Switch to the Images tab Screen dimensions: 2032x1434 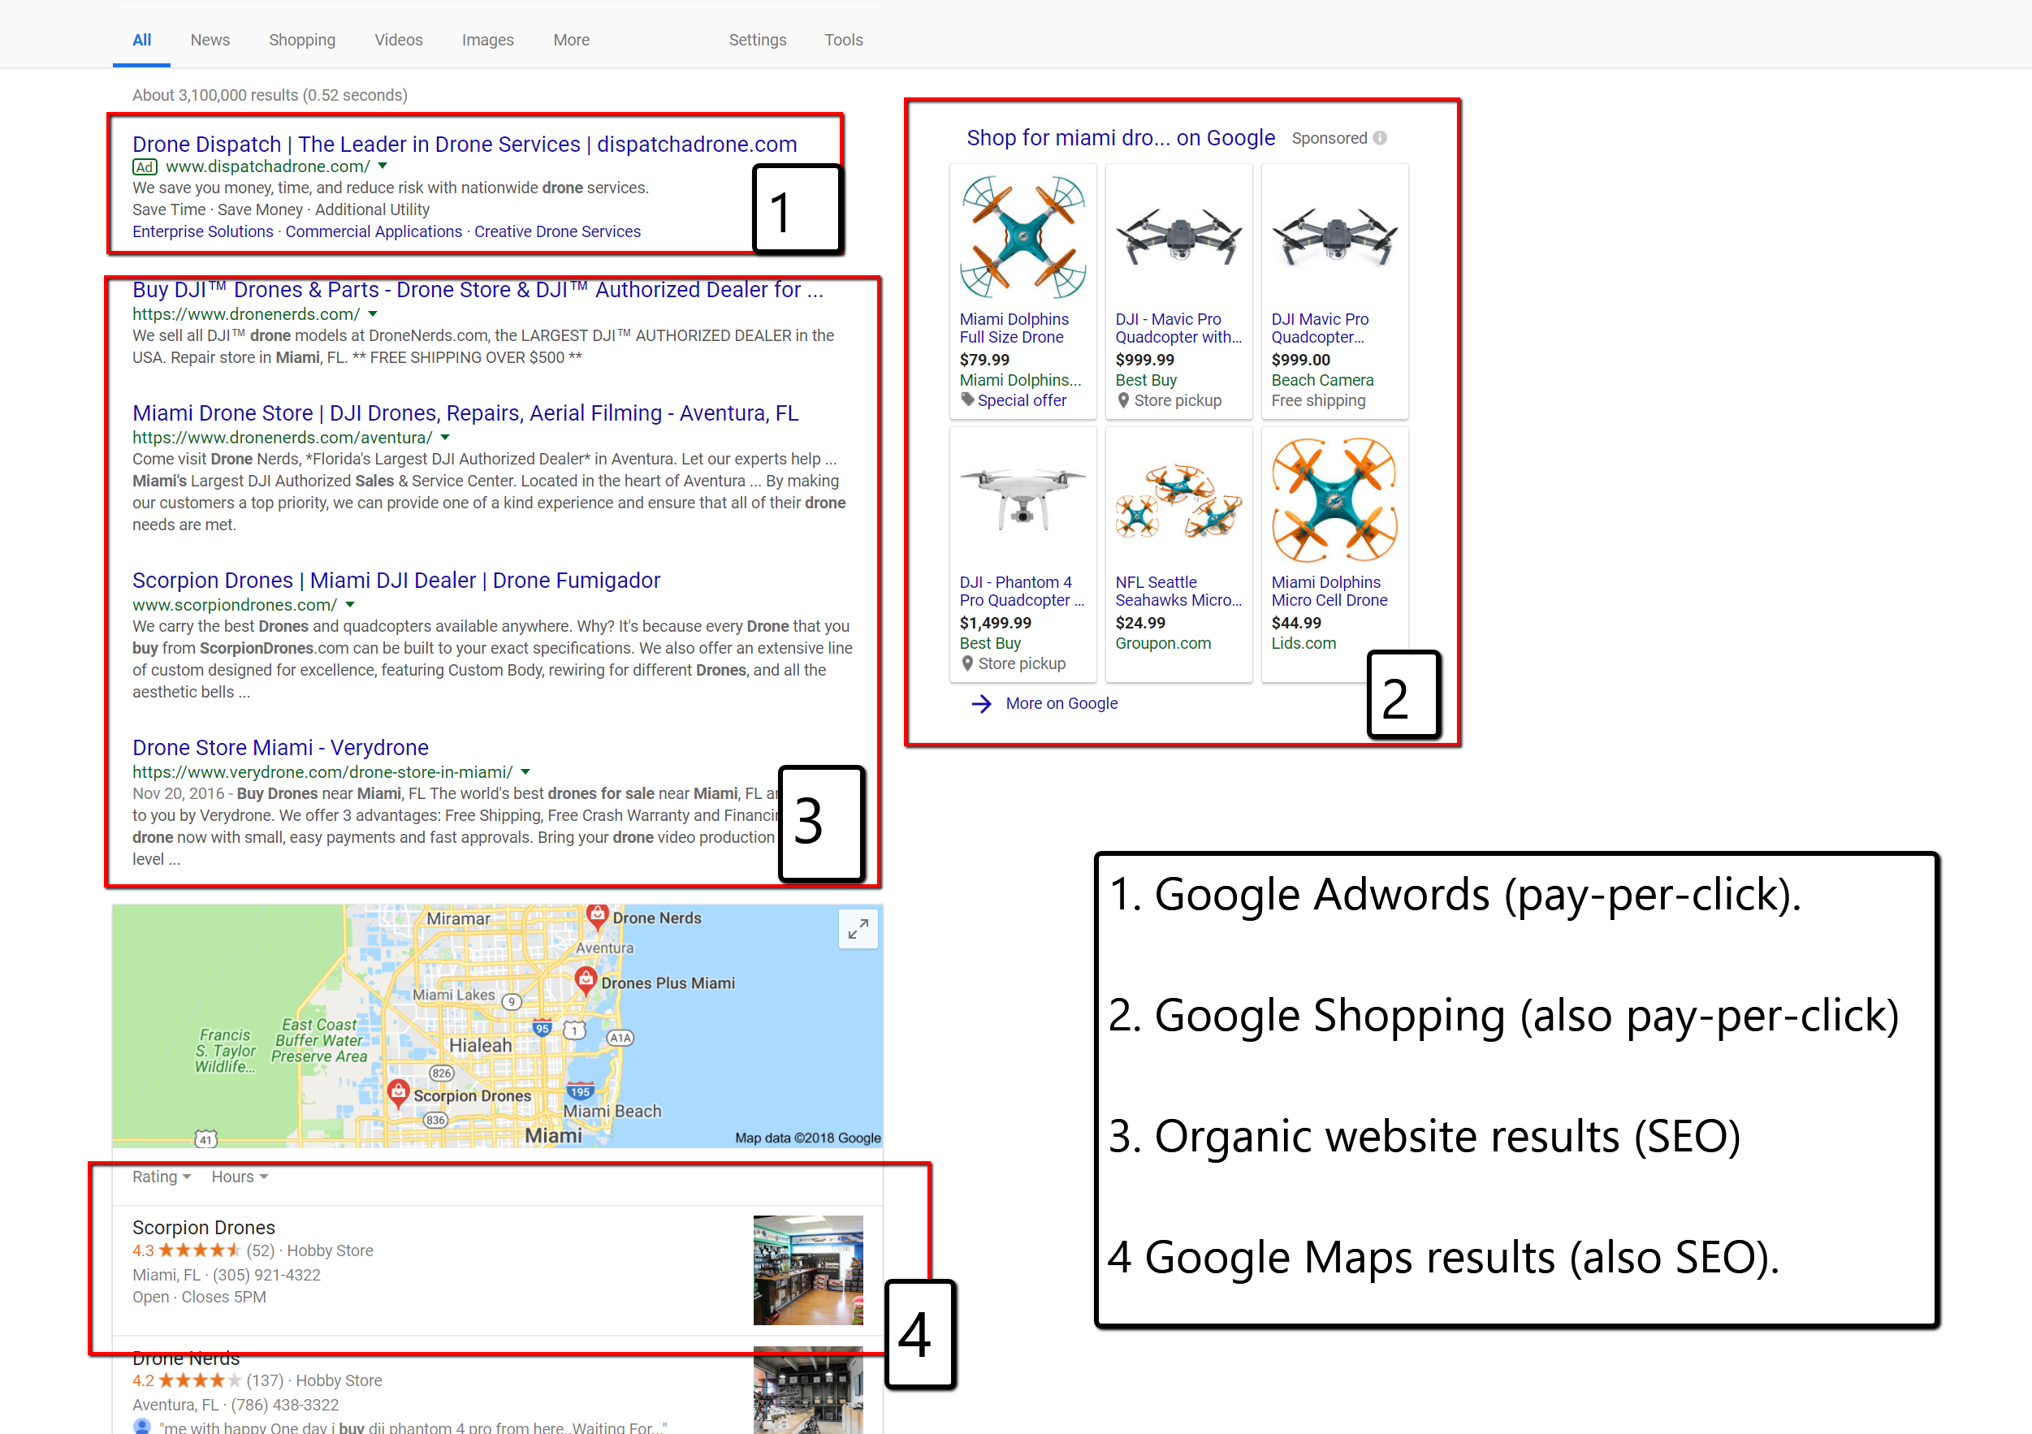pyautogui.click(x=486, y=40)
